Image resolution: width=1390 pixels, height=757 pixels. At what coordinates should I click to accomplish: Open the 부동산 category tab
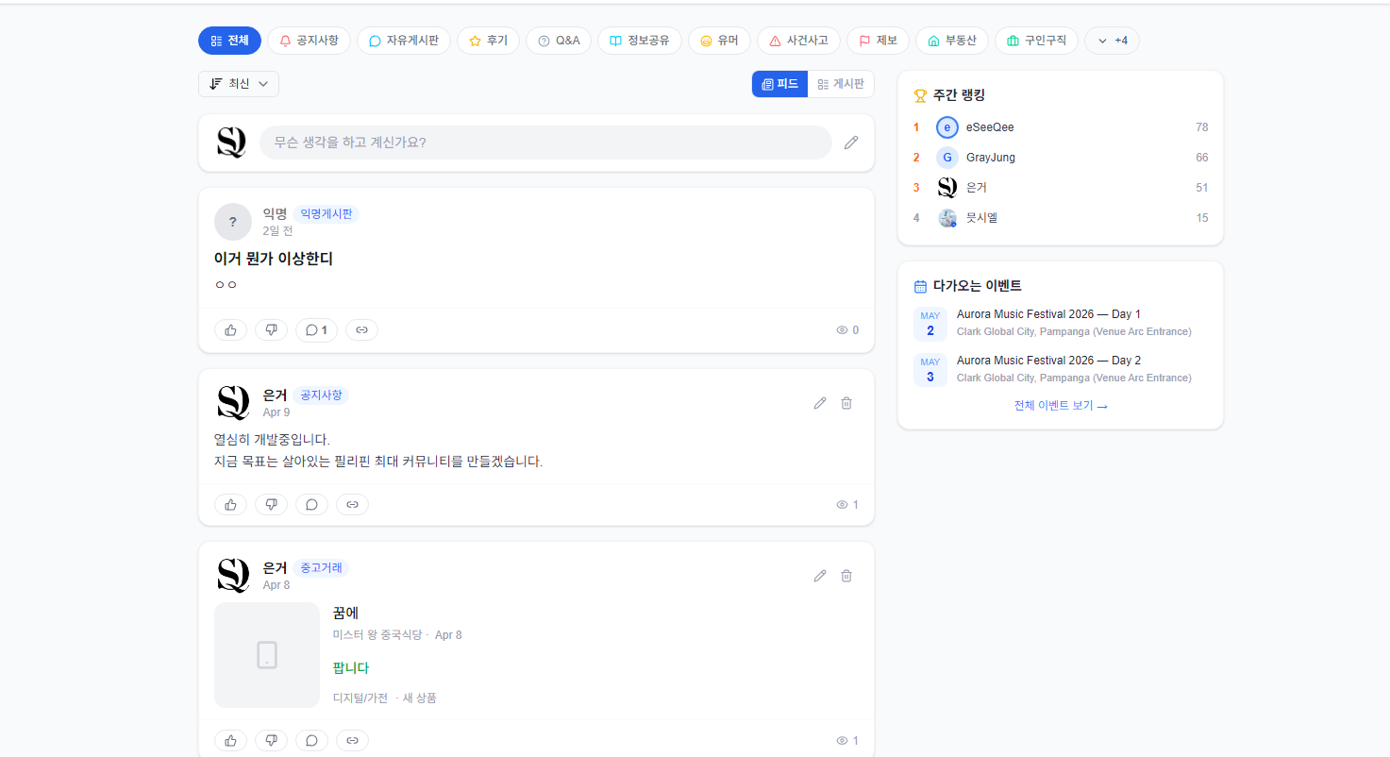[x=951, y=41]
